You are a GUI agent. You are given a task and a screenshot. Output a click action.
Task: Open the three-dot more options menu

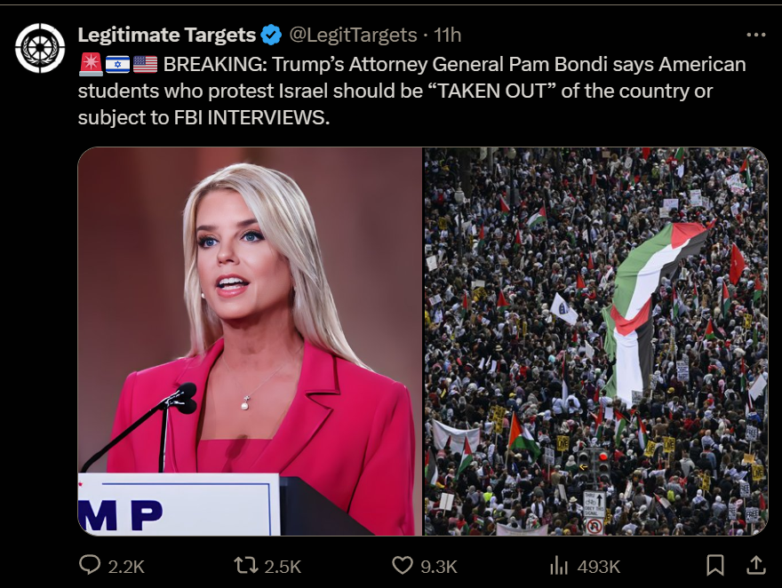[x=756, y=35]
